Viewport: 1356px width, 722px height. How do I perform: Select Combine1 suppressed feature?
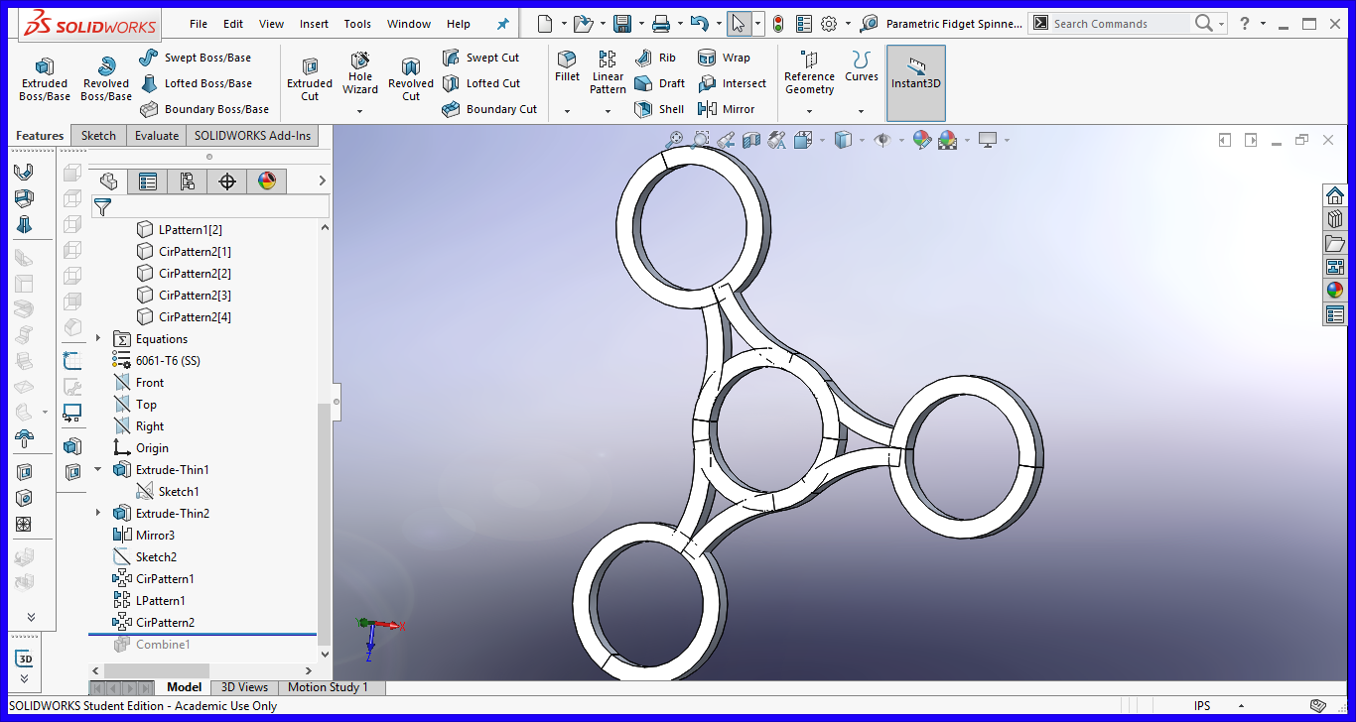151,645
